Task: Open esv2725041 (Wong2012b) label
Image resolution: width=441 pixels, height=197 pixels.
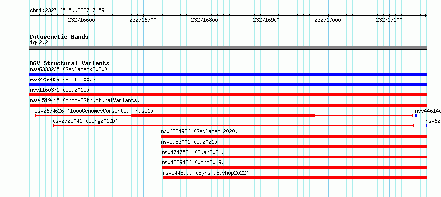Action: tap(86, 121)
